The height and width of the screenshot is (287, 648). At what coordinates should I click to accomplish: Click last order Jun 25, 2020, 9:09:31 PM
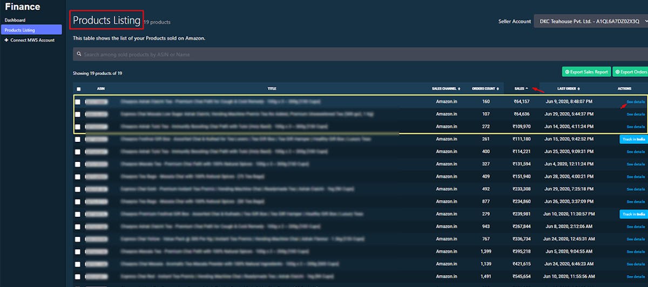569,152
